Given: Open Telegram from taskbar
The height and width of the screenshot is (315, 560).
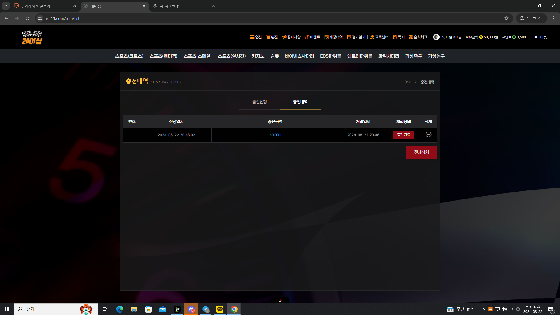Looking at the screenshot, I should click(206, 309).
